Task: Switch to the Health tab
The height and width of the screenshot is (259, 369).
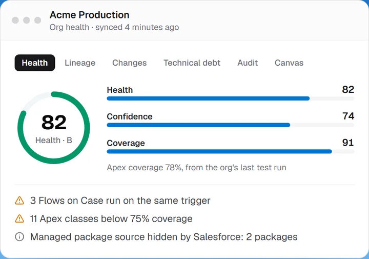Action: [35, 63]
